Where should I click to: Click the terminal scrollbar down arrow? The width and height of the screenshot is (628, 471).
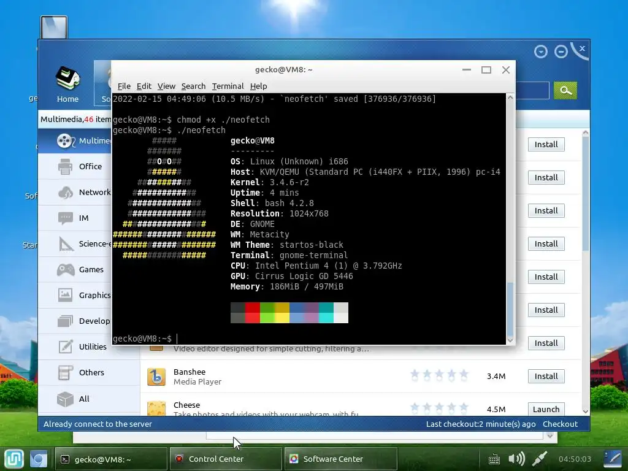coord(510,340)
